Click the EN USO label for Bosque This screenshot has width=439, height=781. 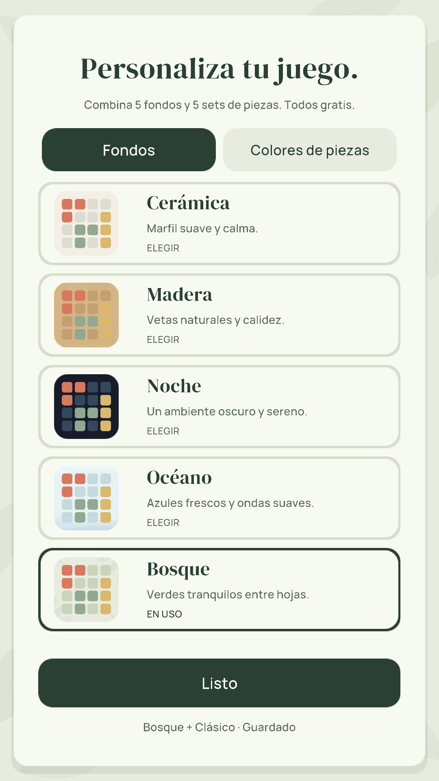[164, 614]
